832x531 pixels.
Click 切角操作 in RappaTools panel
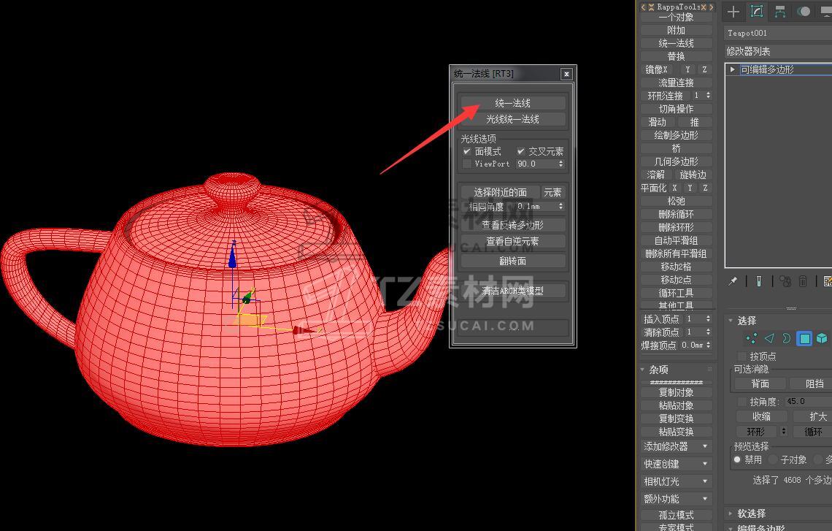[676, 109]
